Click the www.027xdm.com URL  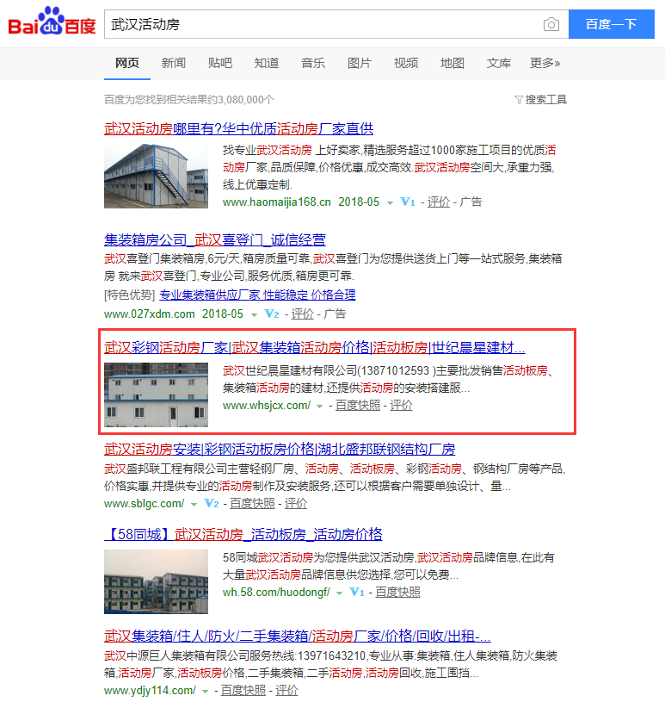click(149, 314)
